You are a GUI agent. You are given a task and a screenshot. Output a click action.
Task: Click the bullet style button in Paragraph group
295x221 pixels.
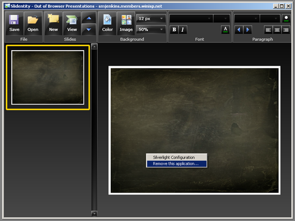pos(286,18)
